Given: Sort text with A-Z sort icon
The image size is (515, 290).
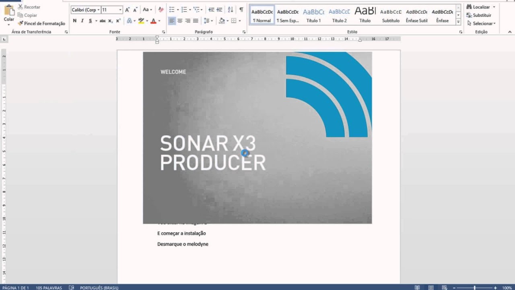Looking at the screenshot, I should pos(230,10).
